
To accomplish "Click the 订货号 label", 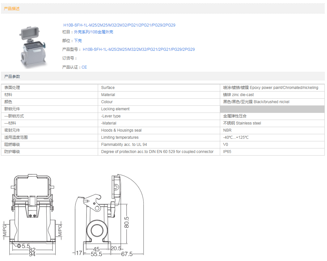I will 70,58.
